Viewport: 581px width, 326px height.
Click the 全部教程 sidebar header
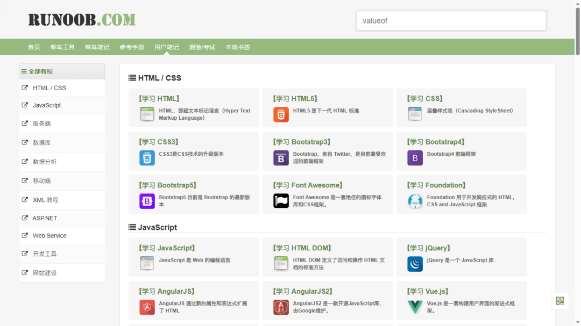[62, 71]
